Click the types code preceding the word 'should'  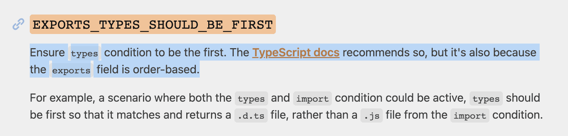(x=486, y=98)
